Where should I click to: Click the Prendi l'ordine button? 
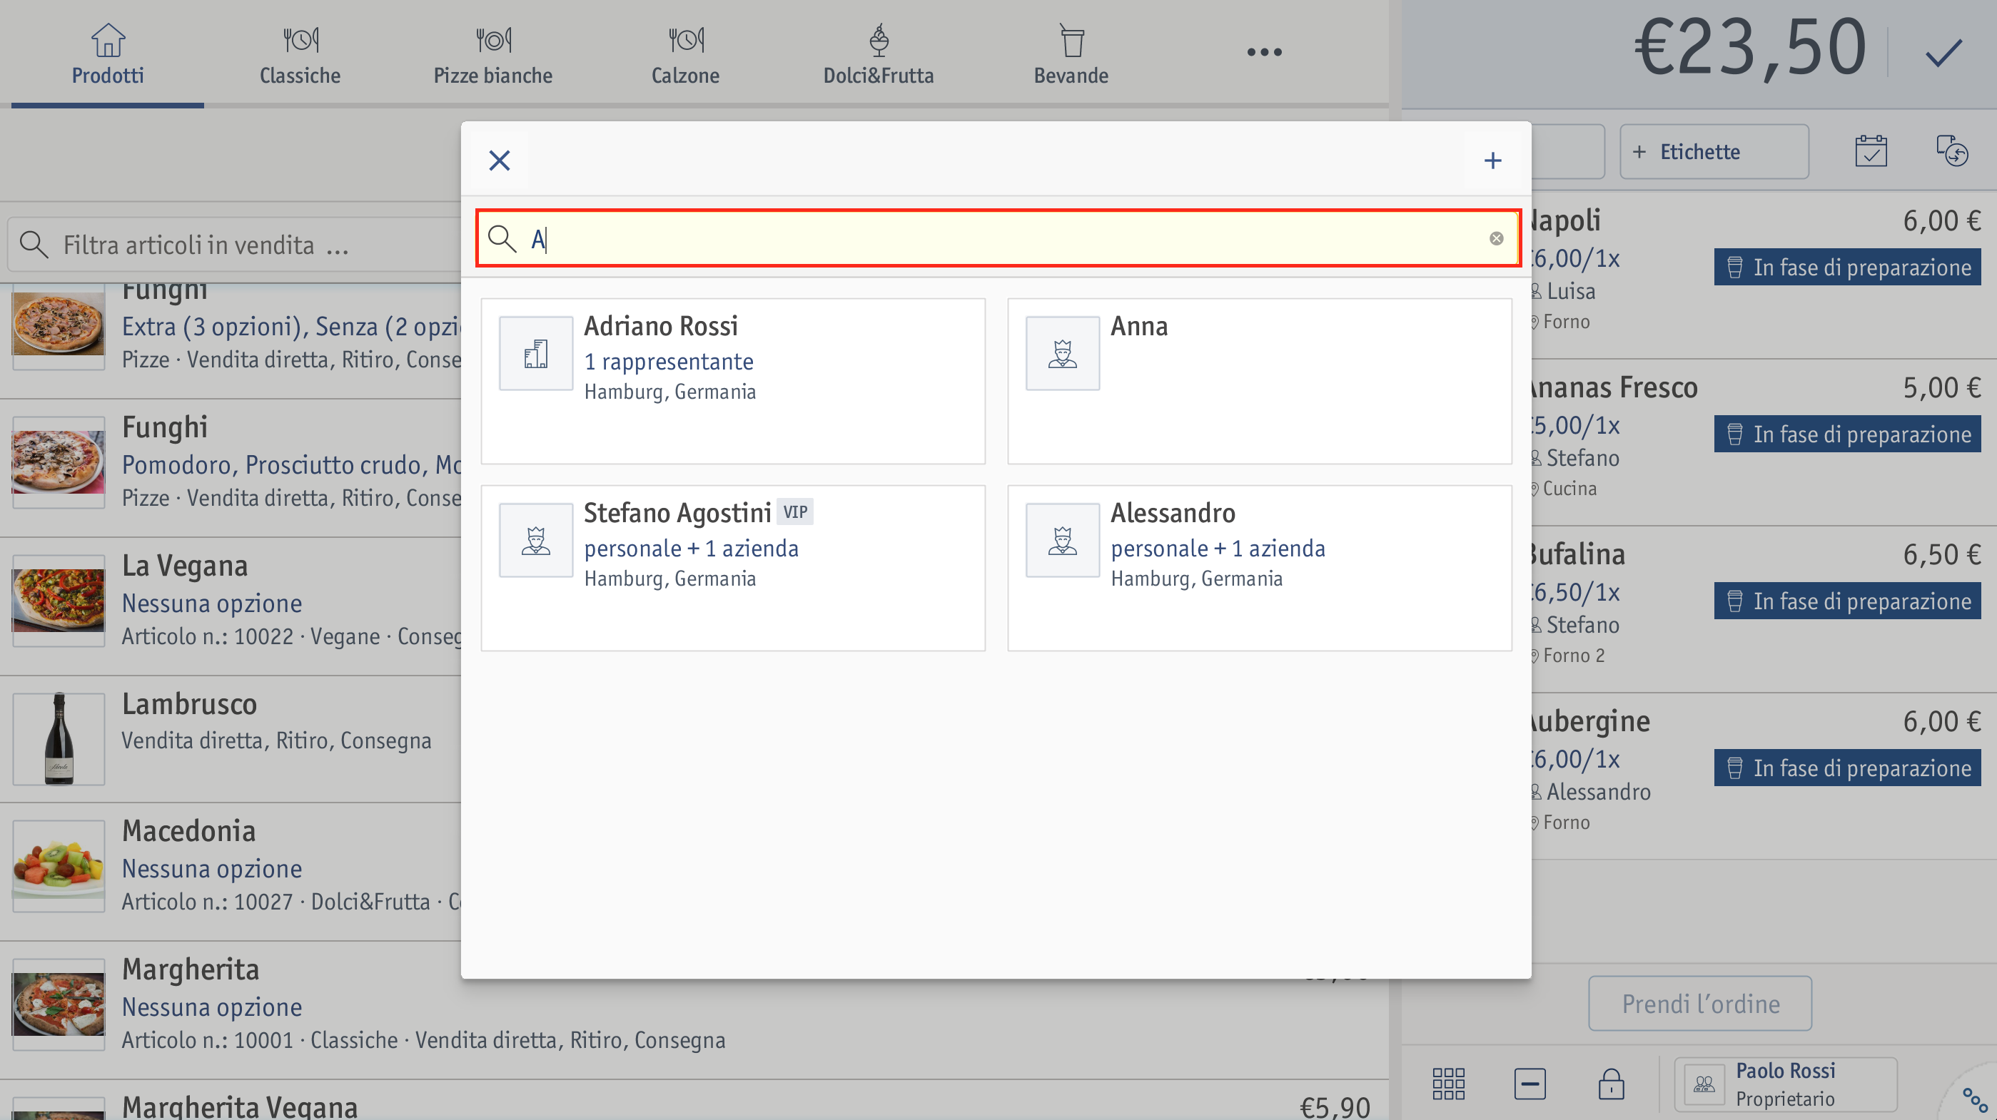pos(1699,1003)
